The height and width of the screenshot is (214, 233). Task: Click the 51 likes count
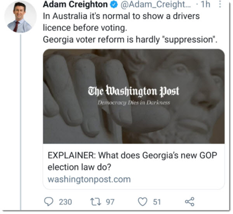click(157, 202)
